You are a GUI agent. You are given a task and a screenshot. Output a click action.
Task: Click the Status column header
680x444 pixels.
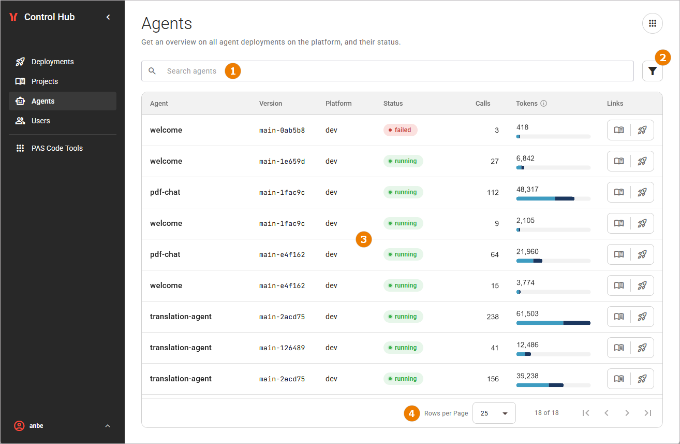pyautogui.click(x=393, y=104)
